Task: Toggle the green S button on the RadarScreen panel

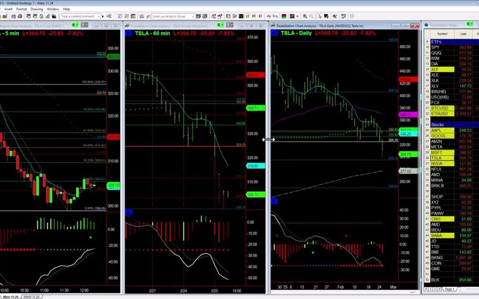Action: point(469,25)
